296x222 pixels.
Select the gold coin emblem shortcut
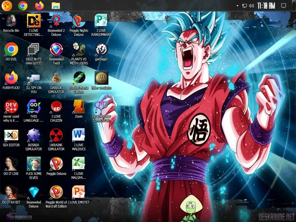tap(101, 80)
